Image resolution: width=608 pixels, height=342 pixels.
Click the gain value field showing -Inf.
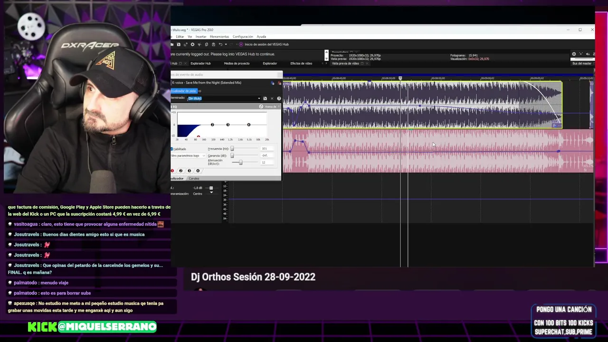(268, 155)
